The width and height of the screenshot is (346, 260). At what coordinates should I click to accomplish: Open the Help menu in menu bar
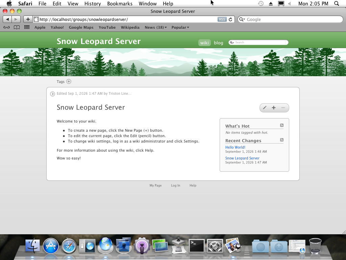pyautogui.click(x=168, y=3)
